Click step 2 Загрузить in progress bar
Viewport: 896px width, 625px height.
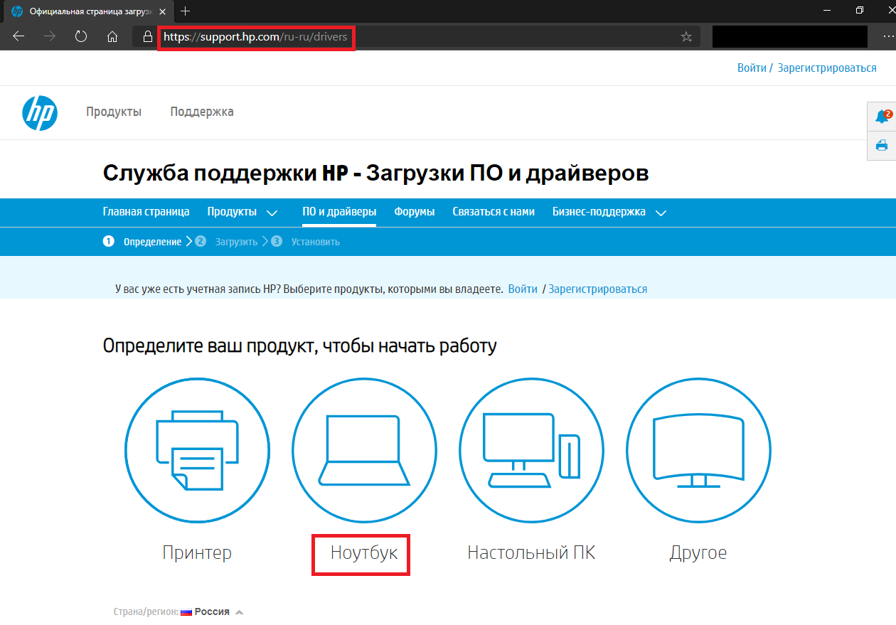click(x=226, y=242)
